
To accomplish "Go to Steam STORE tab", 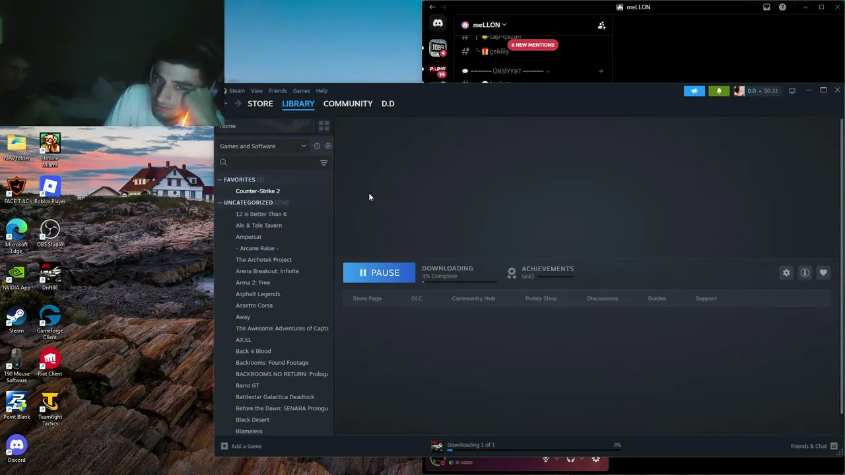I will click(260, 104).
